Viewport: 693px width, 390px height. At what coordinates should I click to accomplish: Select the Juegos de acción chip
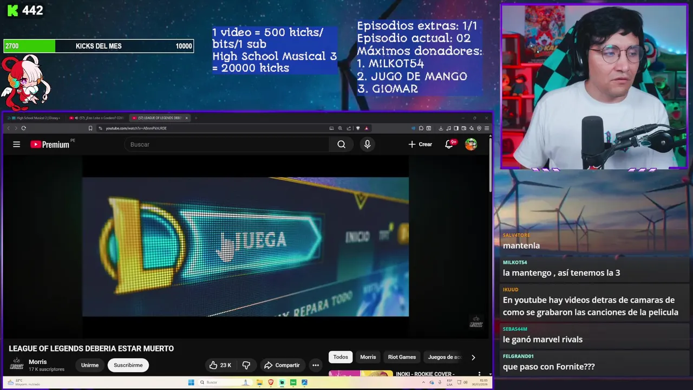coord(444,357)
